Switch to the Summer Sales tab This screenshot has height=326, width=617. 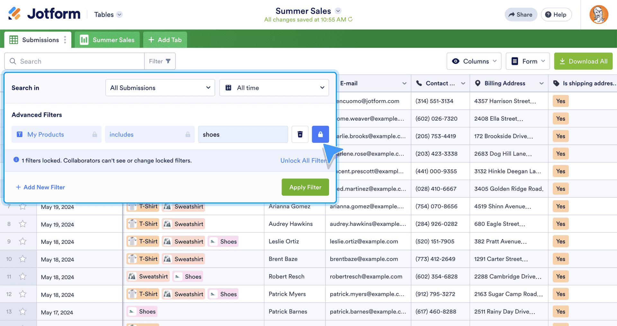tap(107, 40)
